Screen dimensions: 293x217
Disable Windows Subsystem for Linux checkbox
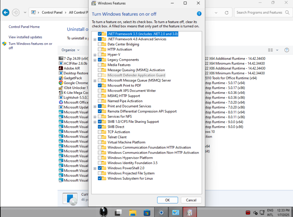click(x=100, y=179)
